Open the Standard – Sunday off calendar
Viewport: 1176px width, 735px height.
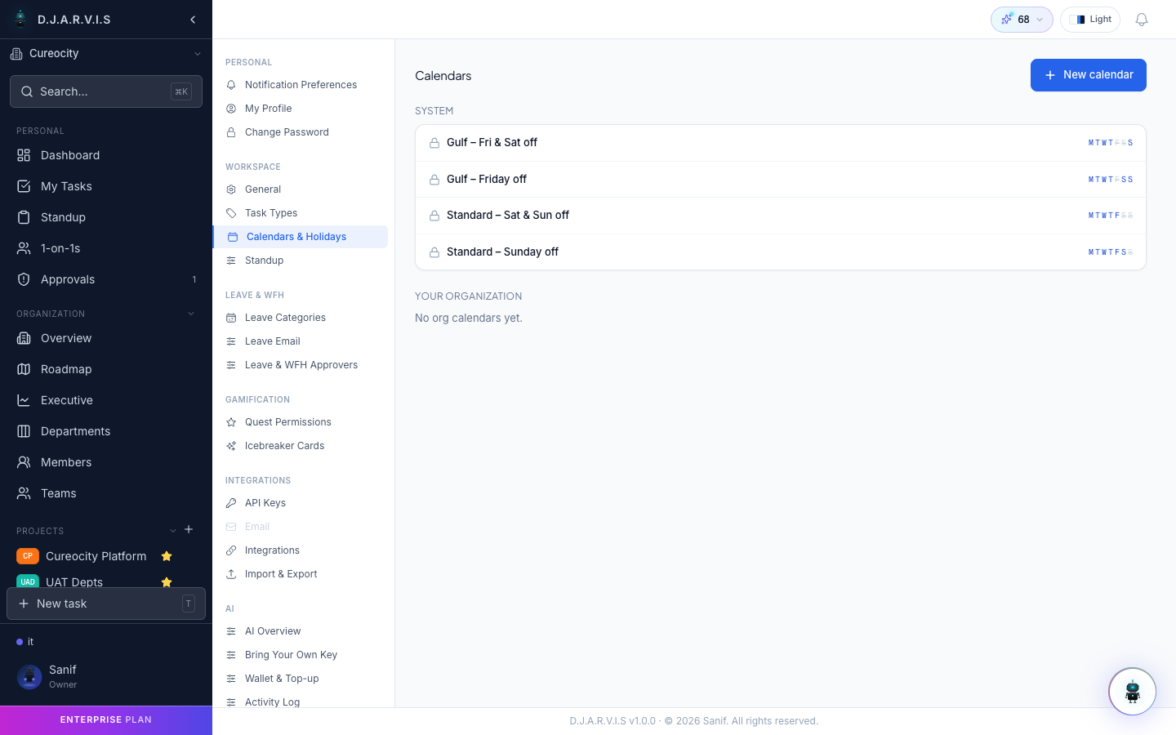click(x=781, y=252)
